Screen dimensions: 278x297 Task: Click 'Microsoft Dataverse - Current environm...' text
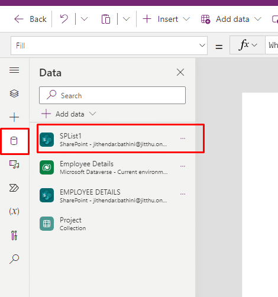click(114, 172)
